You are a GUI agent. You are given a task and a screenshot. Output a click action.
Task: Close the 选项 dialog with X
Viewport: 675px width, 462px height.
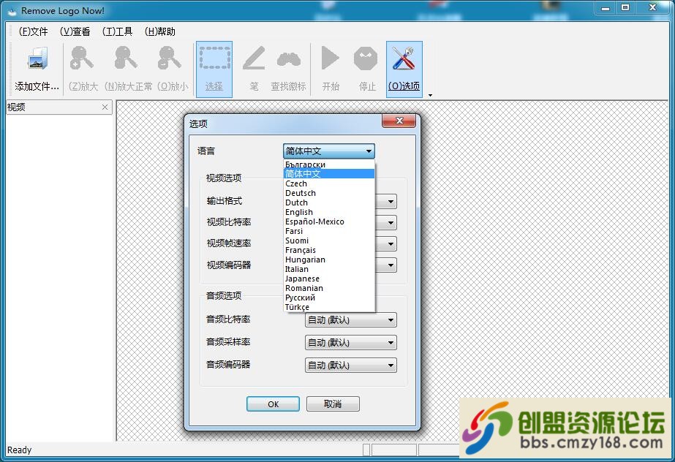point(399,121)
